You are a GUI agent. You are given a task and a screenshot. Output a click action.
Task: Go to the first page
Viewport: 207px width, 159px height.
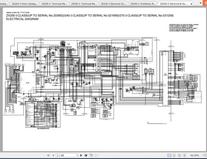coord(48,155)
